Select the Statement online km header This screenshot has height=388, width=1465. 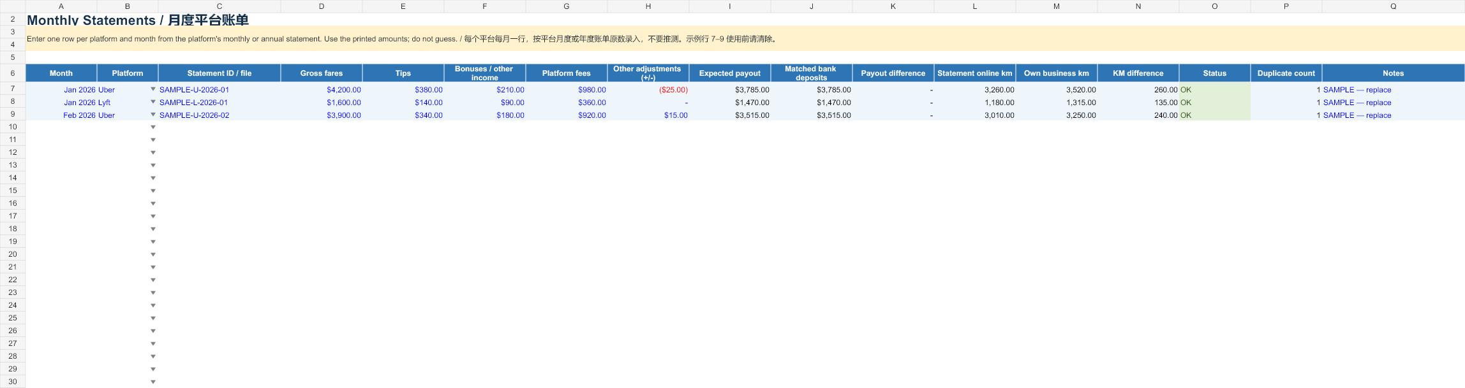click(975, 73)
